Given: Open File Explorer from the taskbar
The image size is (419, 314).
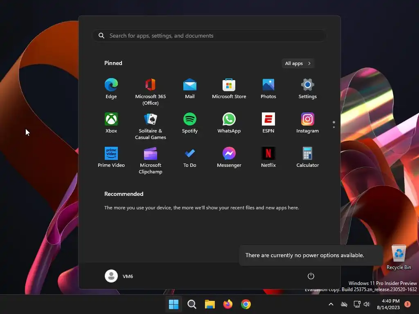Looking at the screenshot, I should click(x=210, y=304).
